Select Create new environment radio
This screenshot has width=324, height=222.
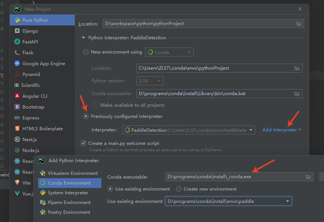(x=178, y=189)
